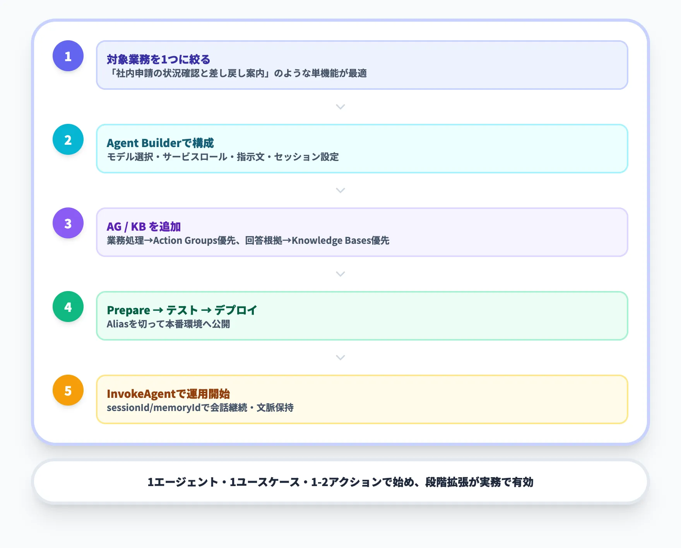681x548 pixels.
Task: Select the teal circle labeled 2
Action: 68,140
